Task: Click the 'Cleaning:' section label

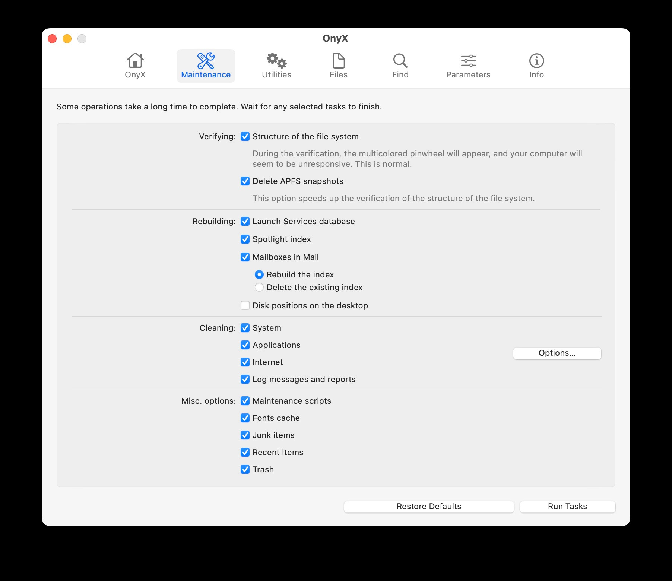Action: pos(218,328)
